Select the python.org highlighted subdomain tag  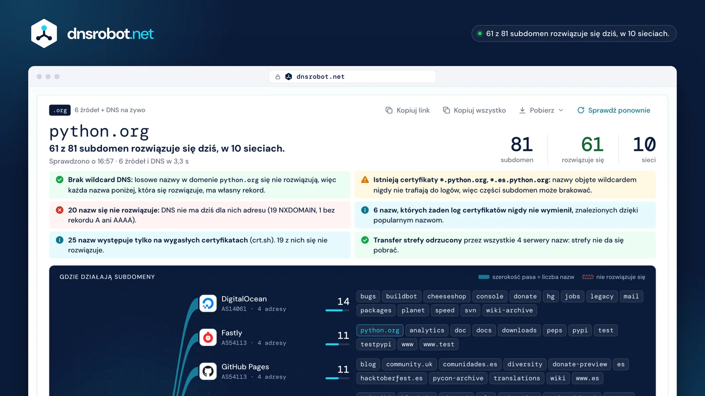click(x=380, y=330)
